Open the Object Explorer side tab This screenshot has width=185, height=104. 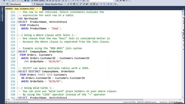click(x=2, y=14)
